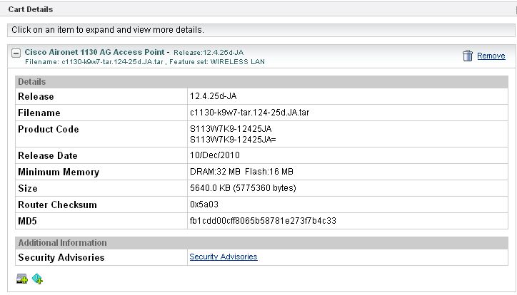Click the teal diamond icon with plus
The height and width of the screenshot is (295, 517).
[37, 278]
